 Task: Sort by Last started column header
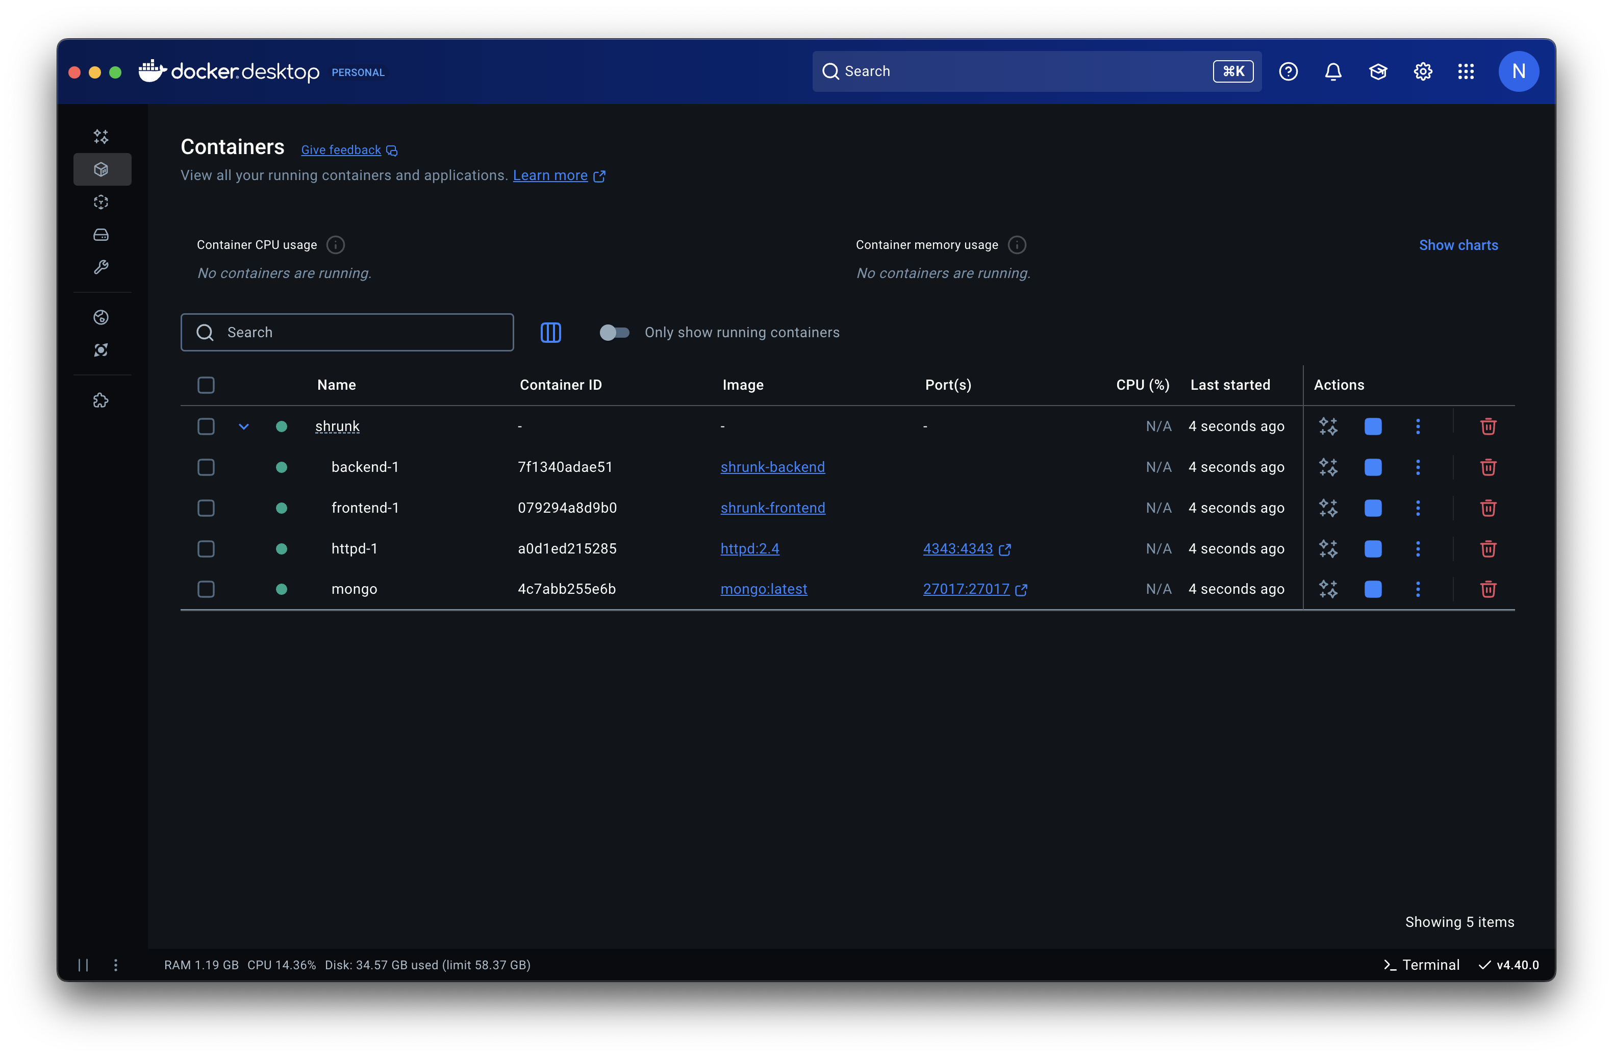pos(1230,385)
